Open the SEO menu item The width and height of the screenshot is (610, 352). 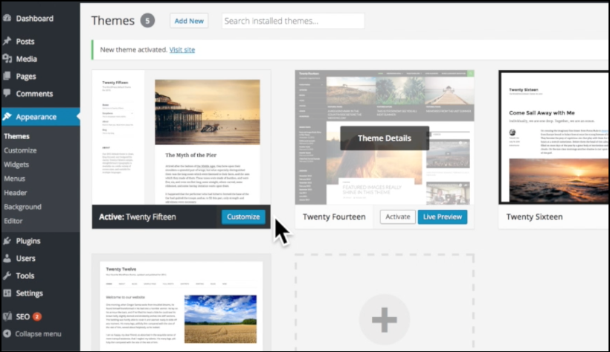(22, 316)
